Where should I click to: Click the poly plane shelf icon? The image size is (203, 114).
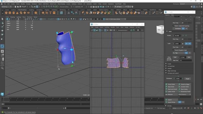tap(25, 13)
